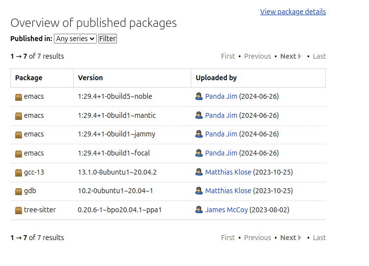The width and height of the screenshot is (369, 266).
Task: Click the Package column header
Action: (x=29, y=78)
